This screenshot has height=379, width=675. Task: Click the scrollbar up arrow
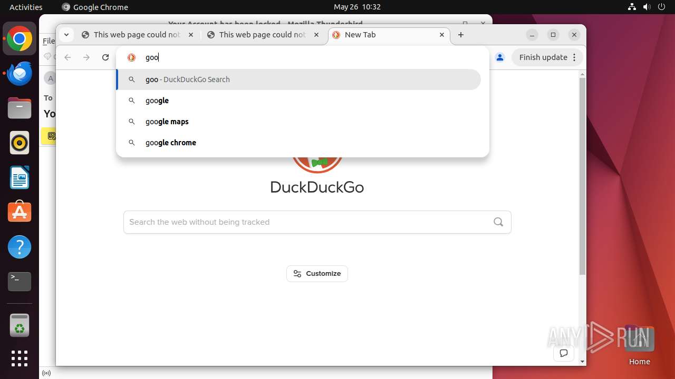coord(582,74)
